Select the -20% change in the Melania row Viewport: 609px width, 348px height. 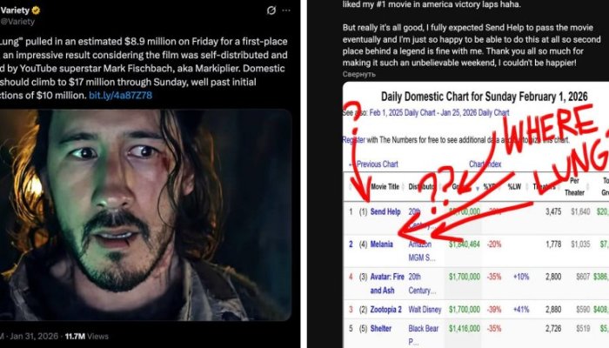pos(493,244)
